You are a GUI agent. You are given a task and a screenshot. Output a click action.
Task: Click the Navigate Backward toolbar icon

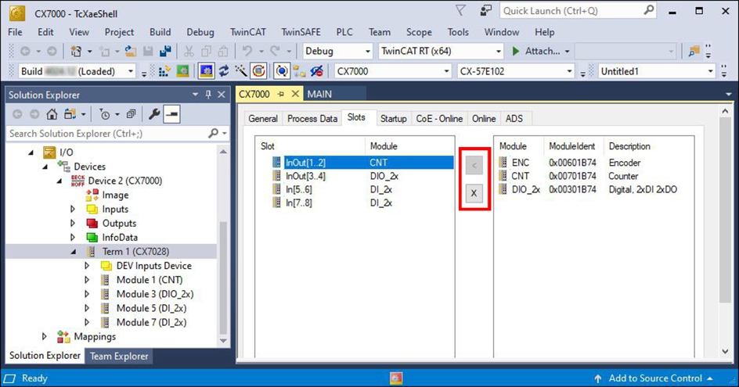(x=25, y=51)
